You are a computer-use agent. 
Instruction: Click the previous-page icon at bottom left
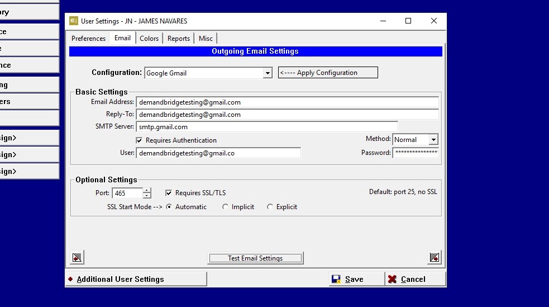(x=77, y=258)
